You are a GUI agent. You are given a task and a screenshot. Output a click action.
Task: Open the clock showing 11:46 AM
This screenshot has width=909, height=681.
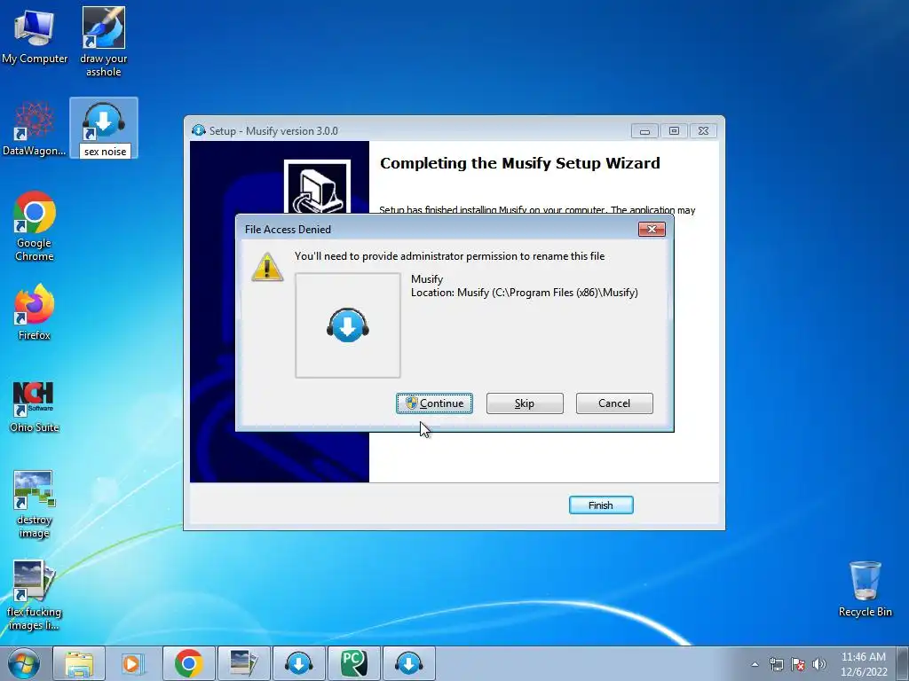pyautogui.click(x=863, y=663)
